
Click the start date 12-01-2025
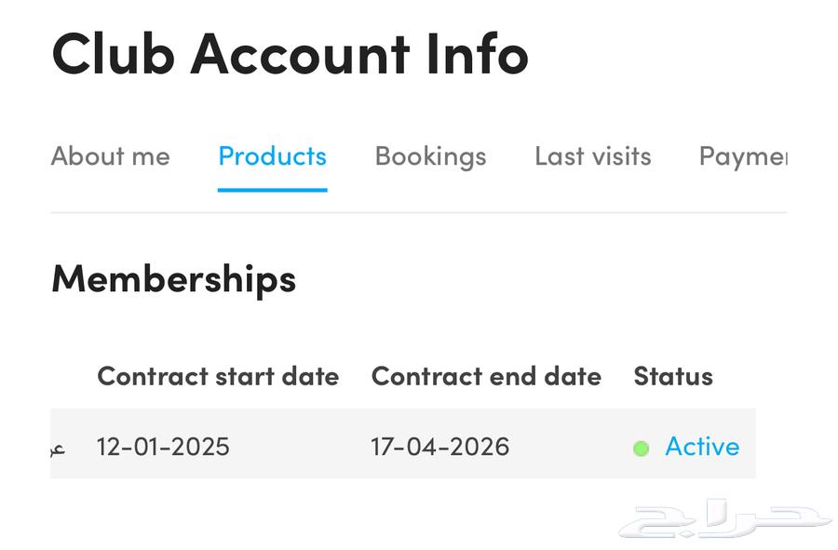click(x=164, y=448)
